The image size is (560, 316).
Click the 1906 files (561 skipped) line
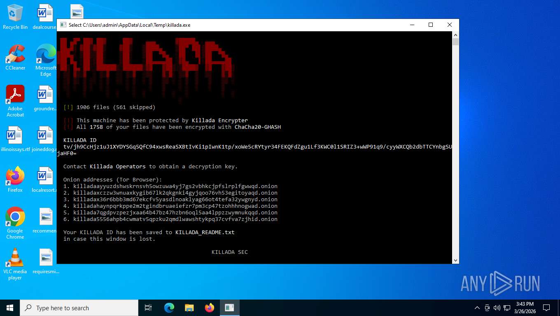(x=110, y=107)
